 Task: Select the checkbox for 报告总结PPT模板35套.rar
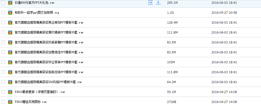[3, 72]
